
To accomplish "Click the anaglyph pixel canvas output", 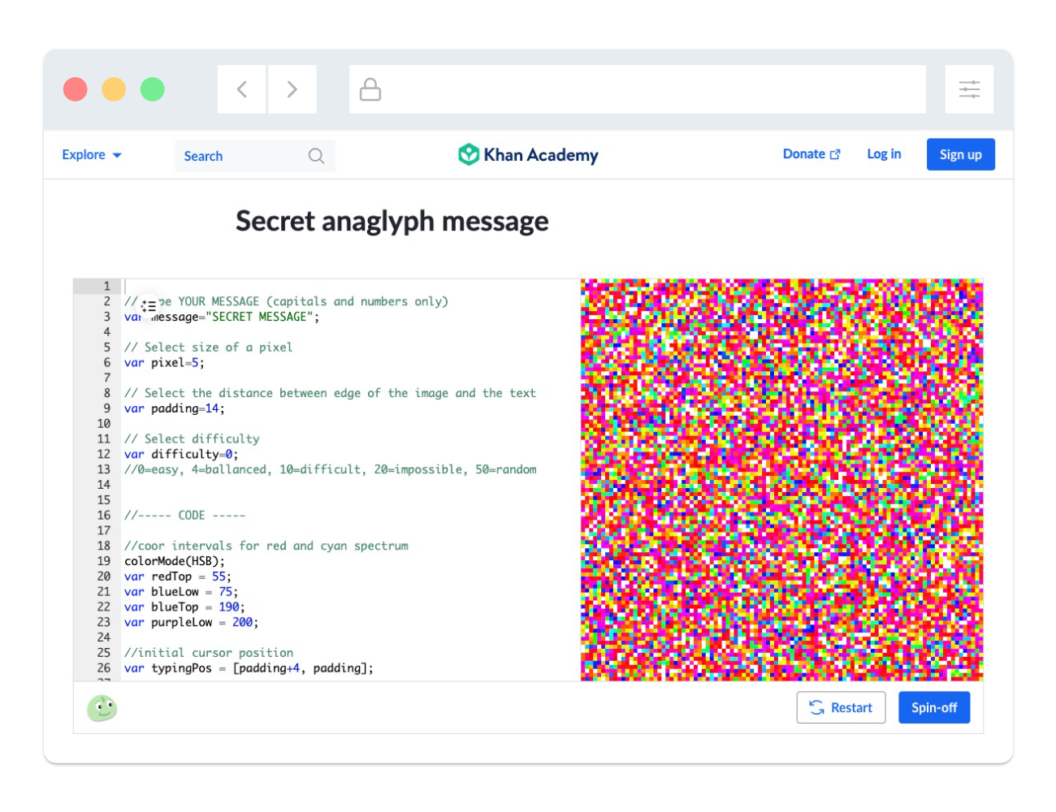I will 781,480.
